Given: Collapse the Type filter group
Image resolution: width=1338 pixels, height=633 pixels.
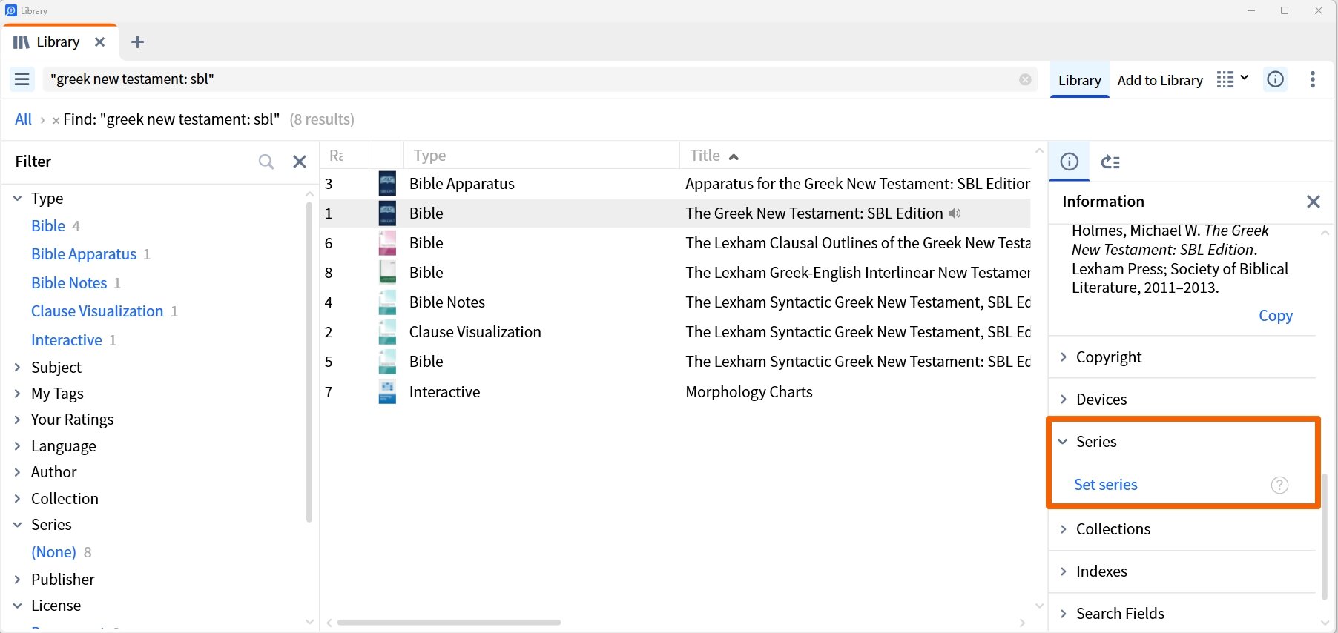Looking at the screenshot, I should (17, 199).
